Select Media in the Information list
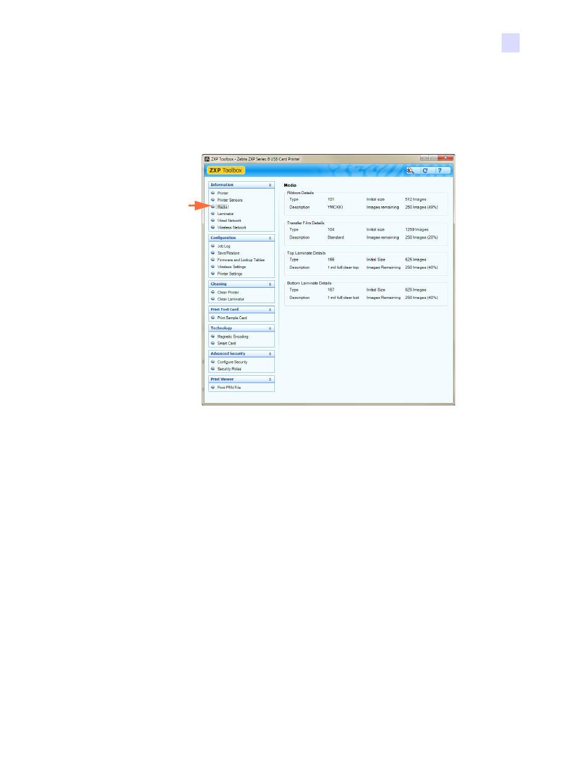The height and width of the screenshot is (761, 588). point(223,207)
